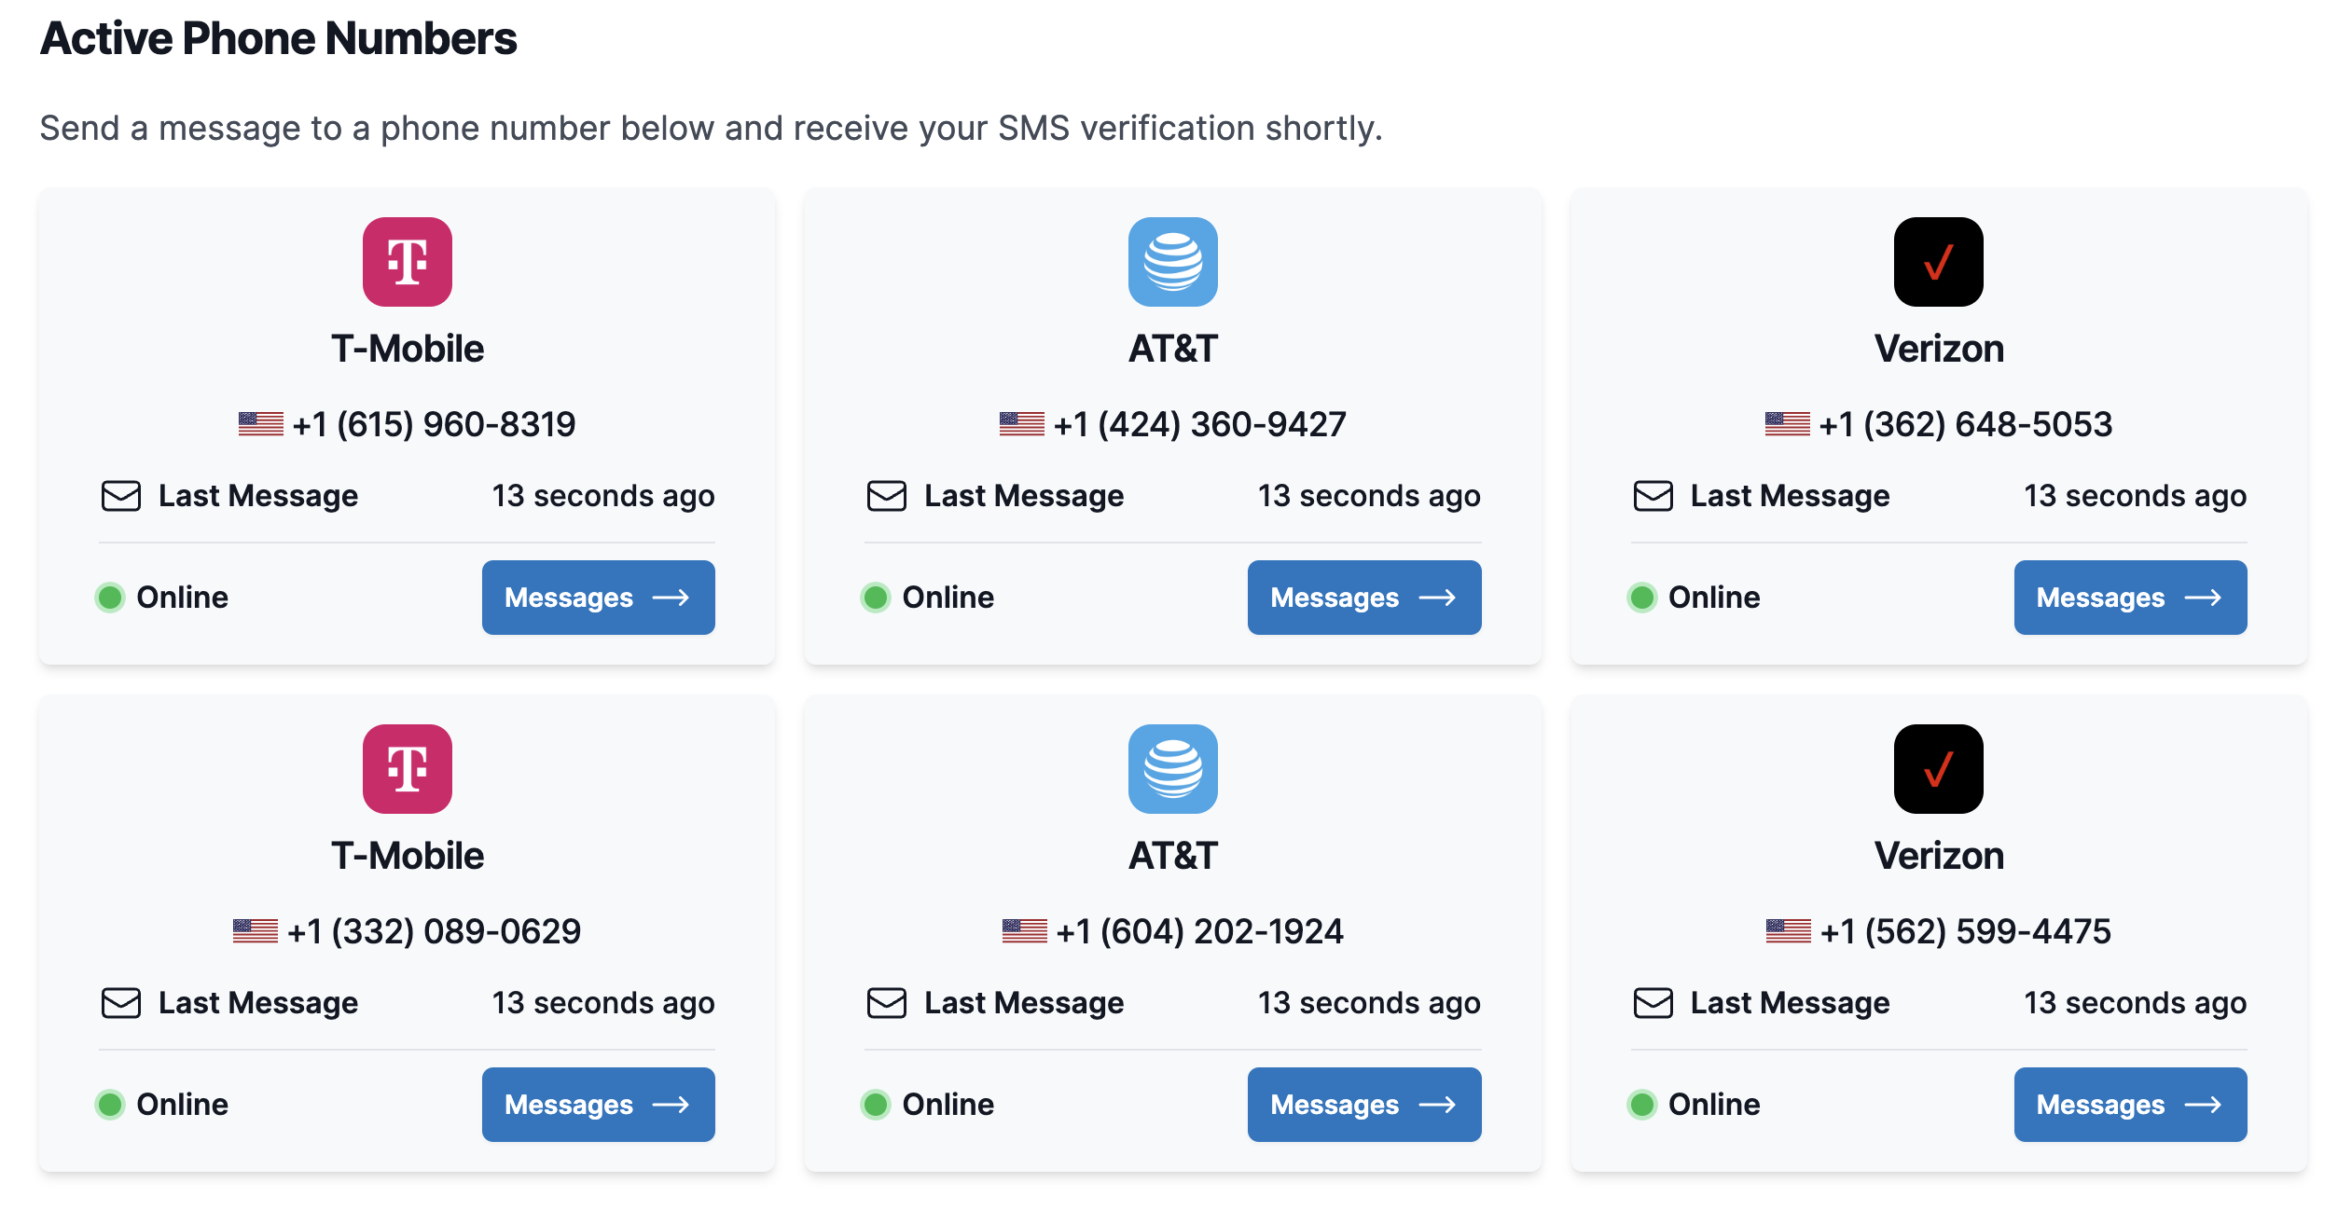Select phone number +1 (562) 599-4475

tap(1966, 931)
